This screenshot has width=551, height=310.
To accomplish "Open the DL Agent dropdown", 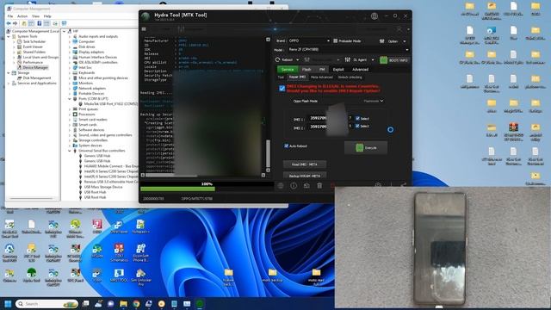I will (360, 60).
